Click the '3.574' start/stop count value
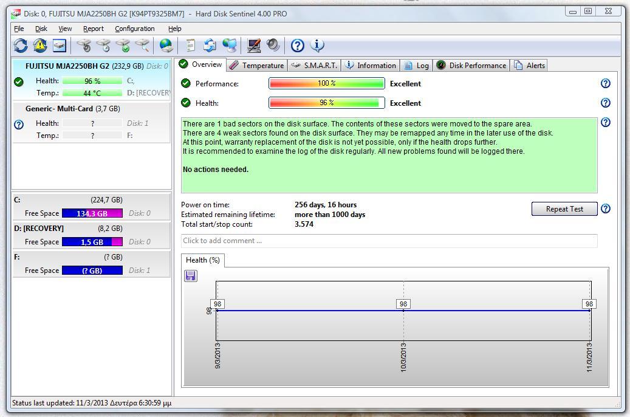Viewport: 630px width, 417px height. click(304, 224)
